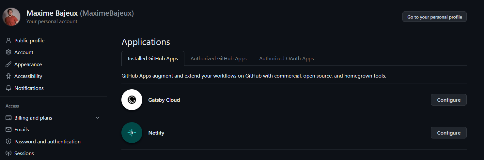Click the paintbrush icon beside Appearance
Image resolution: width=484 pixels, height=160 pixels.
pos(8,64)
